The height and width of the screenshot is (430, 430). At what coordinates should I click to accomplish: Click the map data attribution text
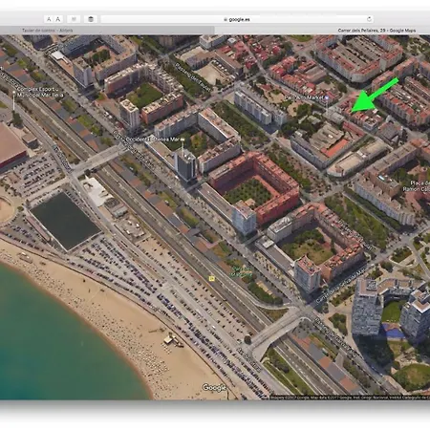click(349, 398)
